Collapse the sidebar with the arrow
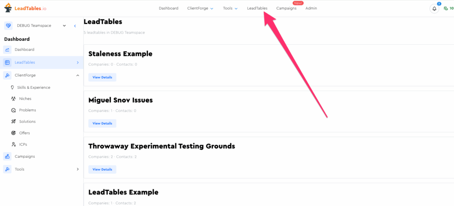 [75, 26]
